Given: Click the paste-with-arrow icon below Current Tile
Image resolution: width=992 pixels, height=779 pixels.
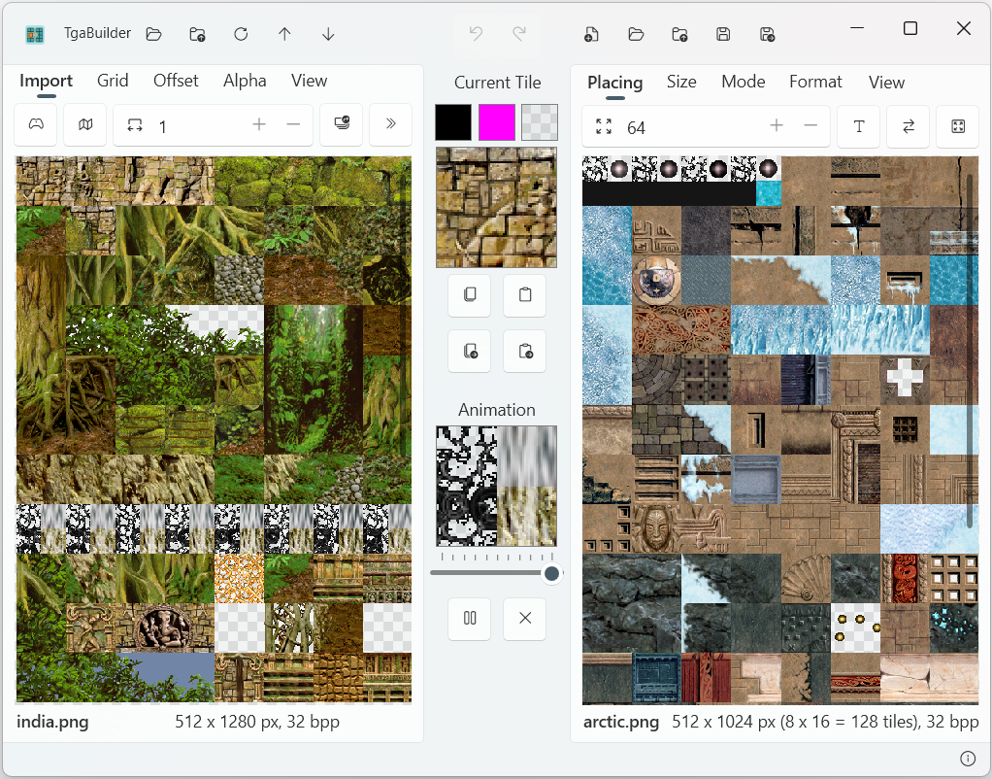Looking at the screenshot, I should coord(524,351).
